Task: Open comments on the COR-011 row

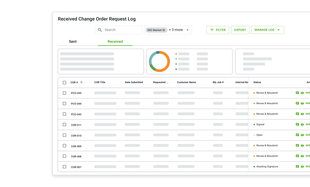Action: (x=297, y=124)
